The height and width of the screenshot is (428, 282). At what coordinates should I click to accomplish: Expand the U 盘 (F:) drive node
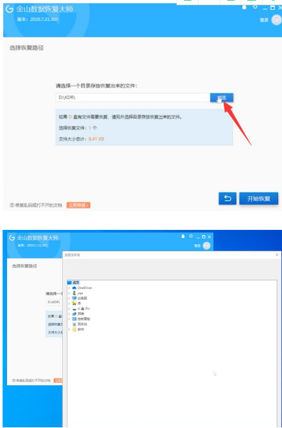[x=69, y=309]
